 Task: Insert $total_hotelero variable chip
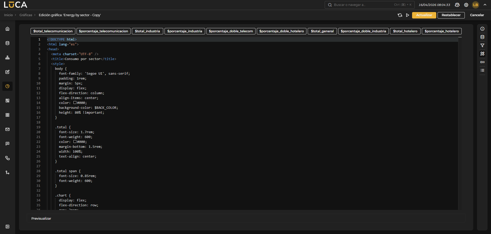[405, 31]
